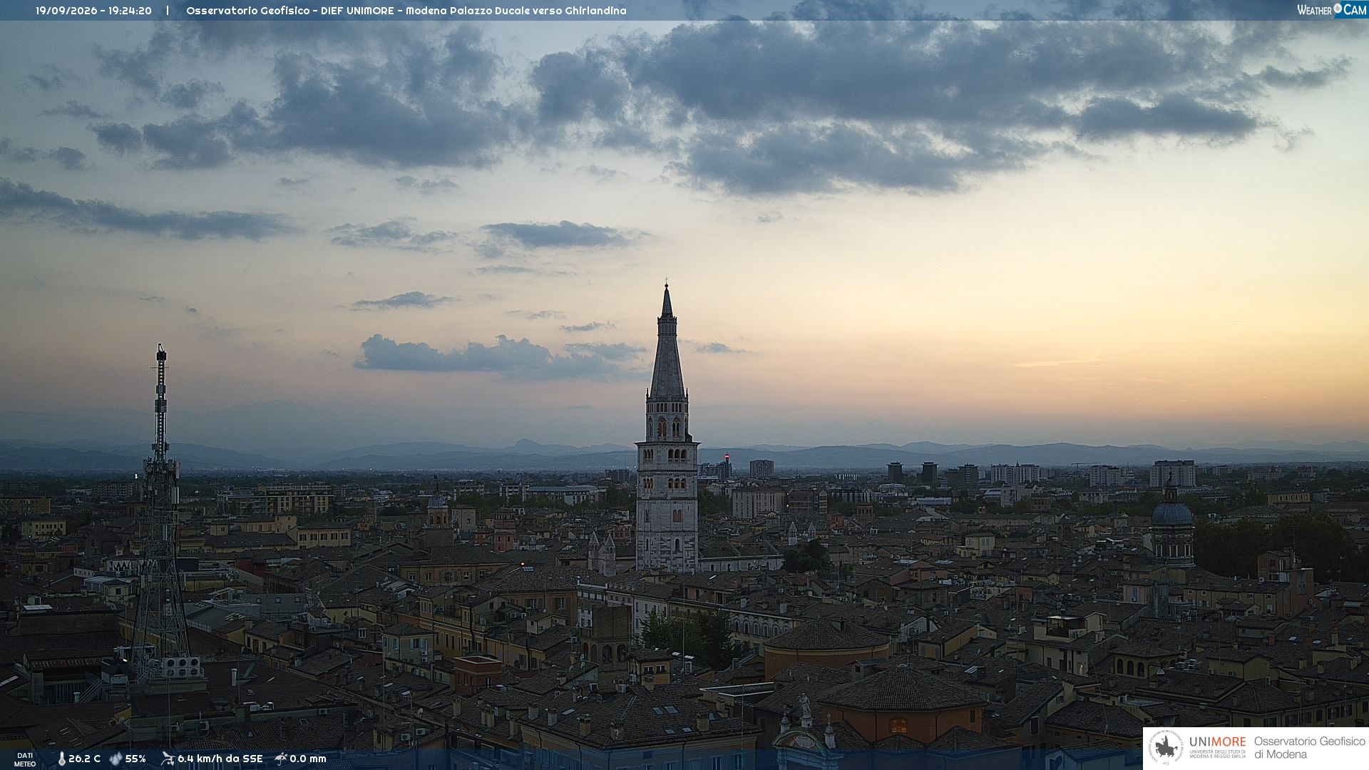Click the humidity droplets icon
This screenshot has width=1369, height=770.
(x=116, y=759)
